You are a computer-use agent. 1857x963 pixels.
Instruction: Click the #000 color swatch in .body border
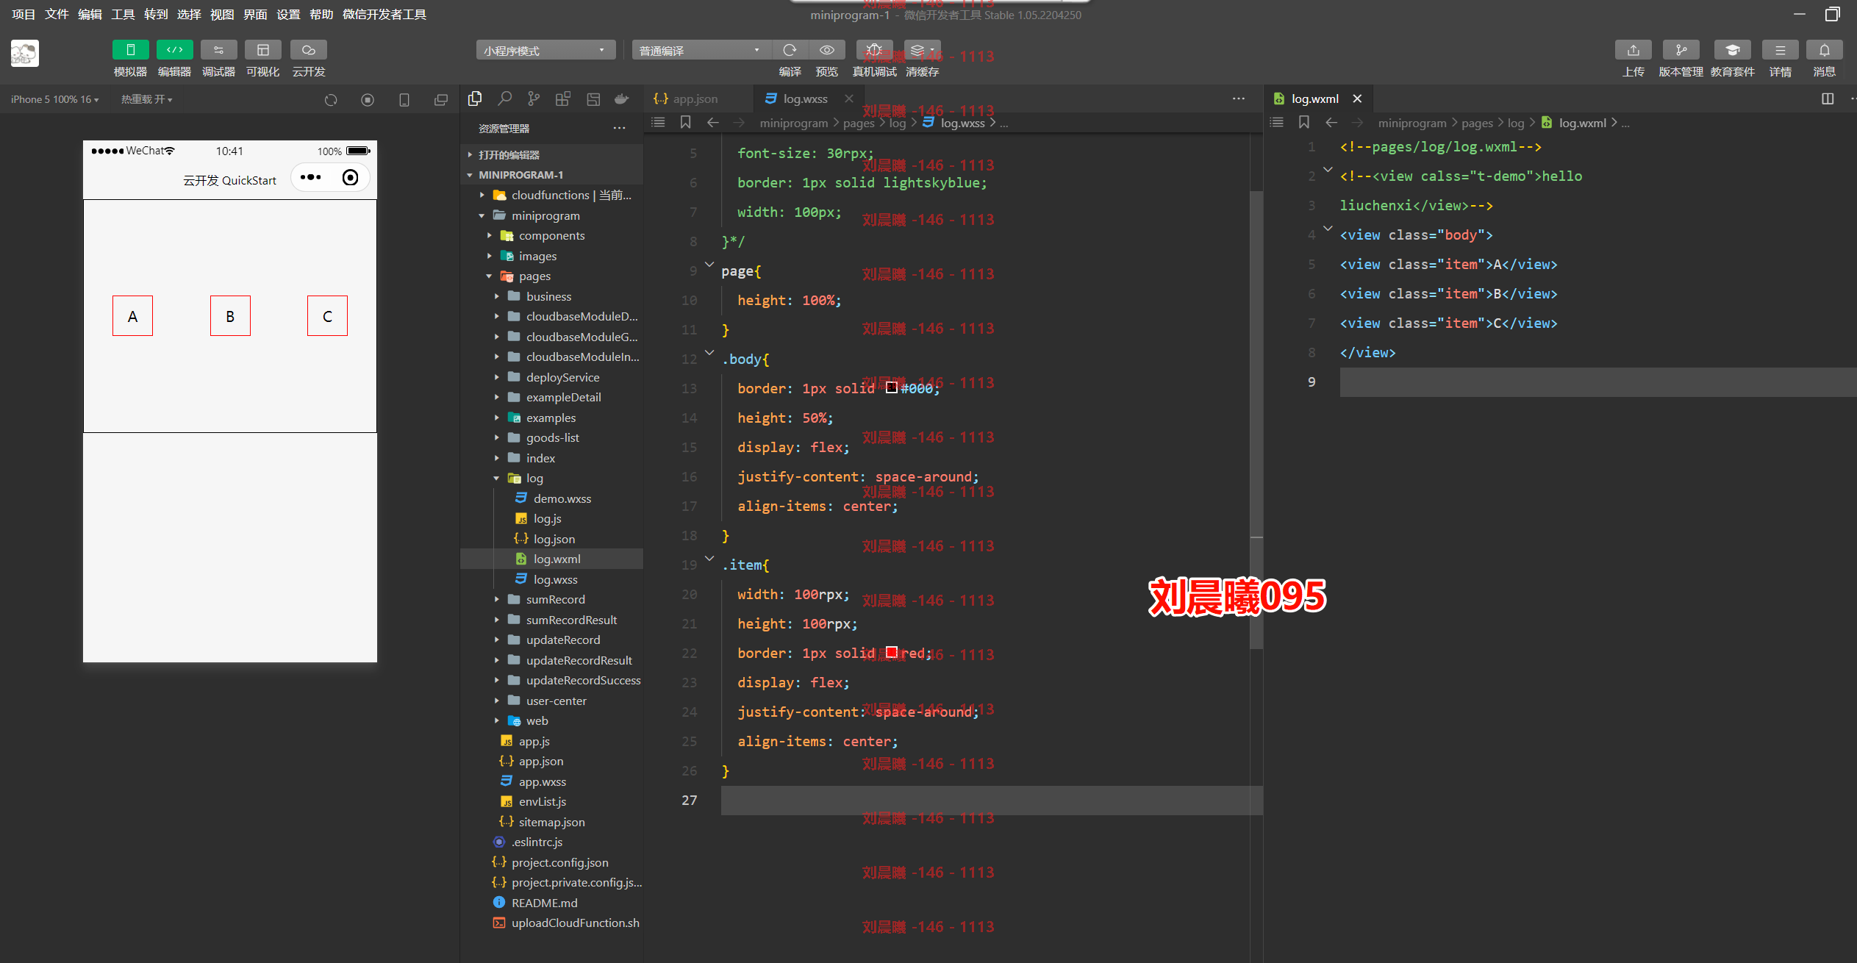[x=891, y=387]
